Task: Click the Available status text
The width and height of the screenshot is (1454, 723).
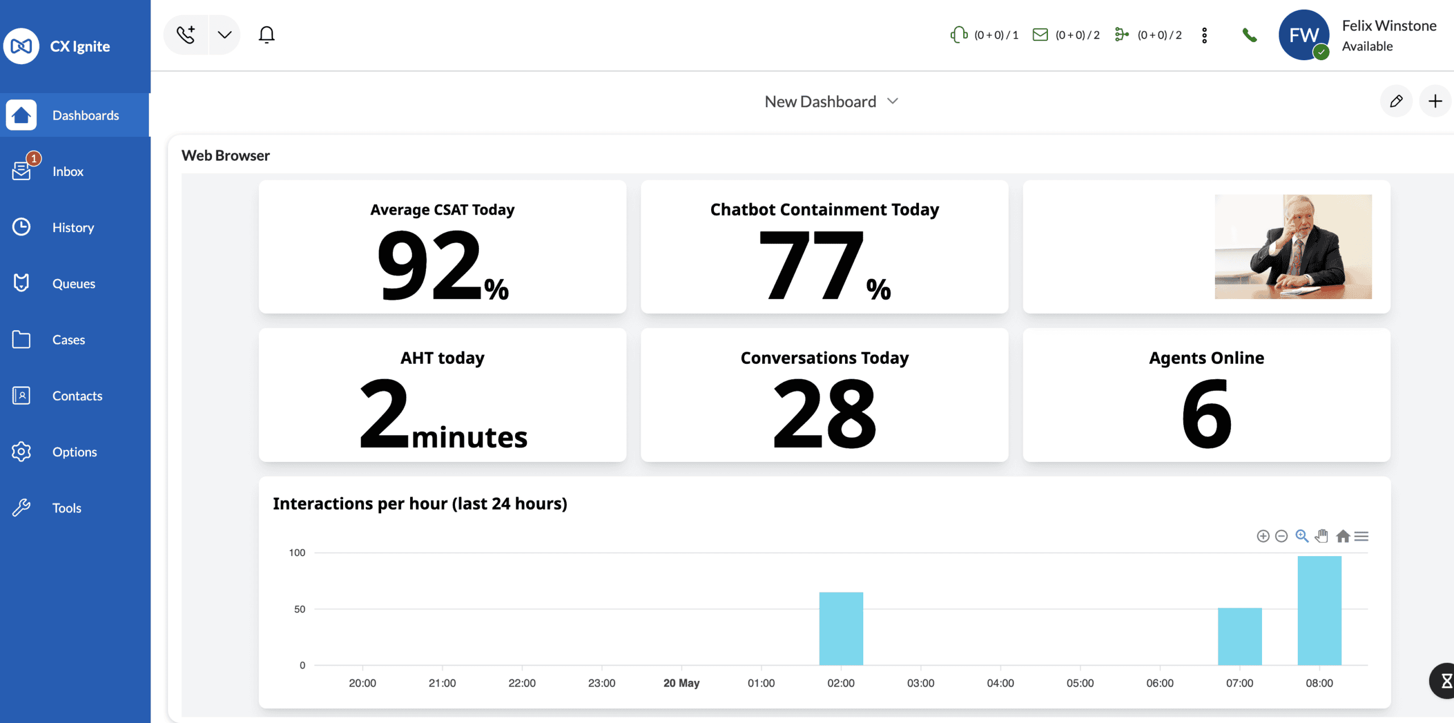Action: click(x=1367, y=47)
